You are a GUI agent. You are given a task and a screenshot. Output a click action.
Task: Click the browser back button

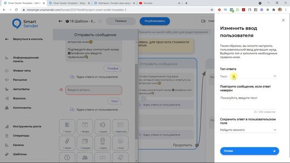coord(4,10)
